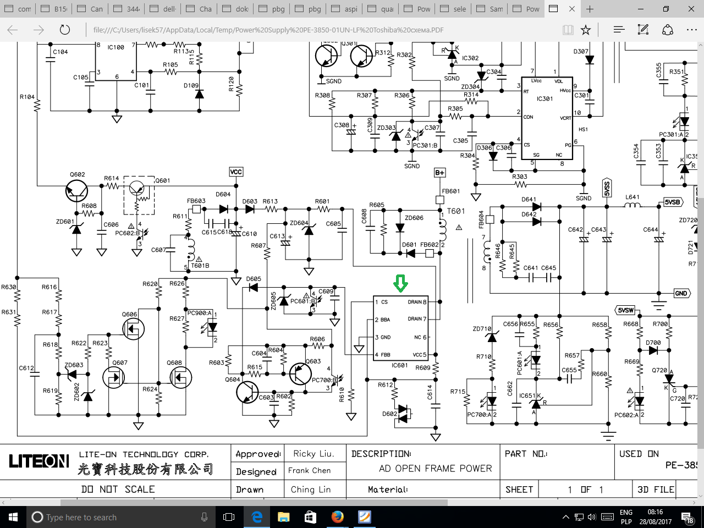Screen dimensions: 704x528
Task: Make a Web Note with pen icon
Action: [643, 30]
